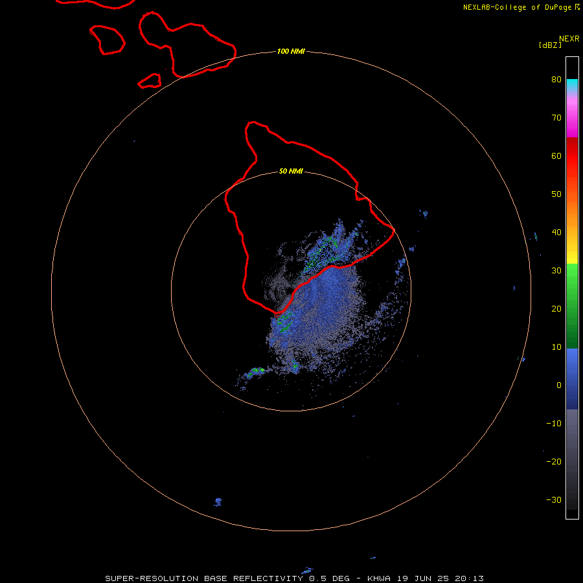
Task: Click the 80 dBZ scale value
Action: pyautogui.click(x=556, y=80)
